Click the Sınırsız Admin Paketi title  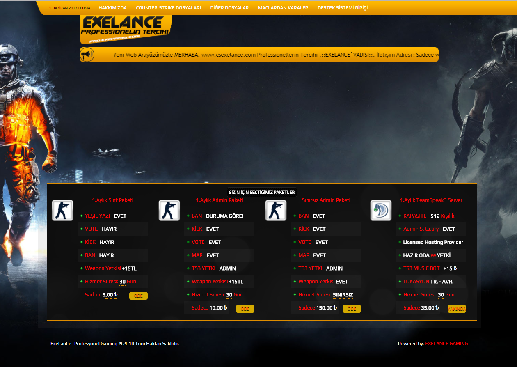[x=326, y=200]
